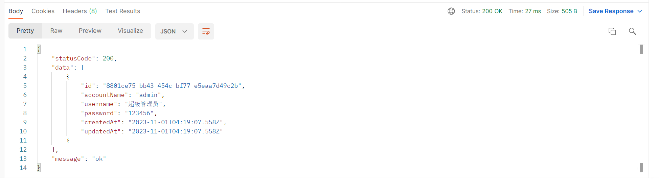659x179 pixels.
Task: Click line number 7 in gutter
Action: [x=25, y=104]
